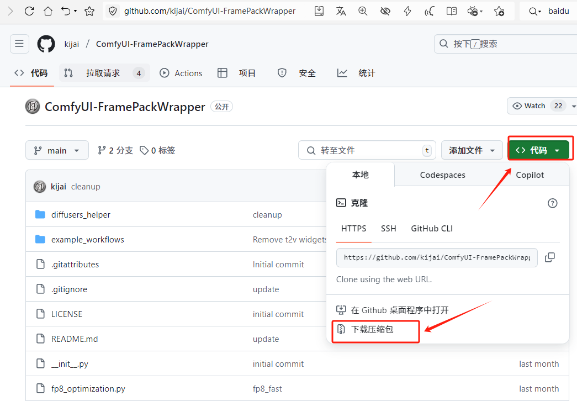Open the 项目 tab
Screen dimensions: 577x401
tap(237, 73)
